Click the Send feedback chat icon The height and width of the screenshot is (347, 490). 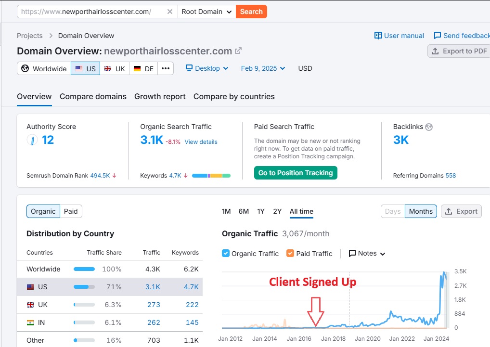tap(438, 36)
